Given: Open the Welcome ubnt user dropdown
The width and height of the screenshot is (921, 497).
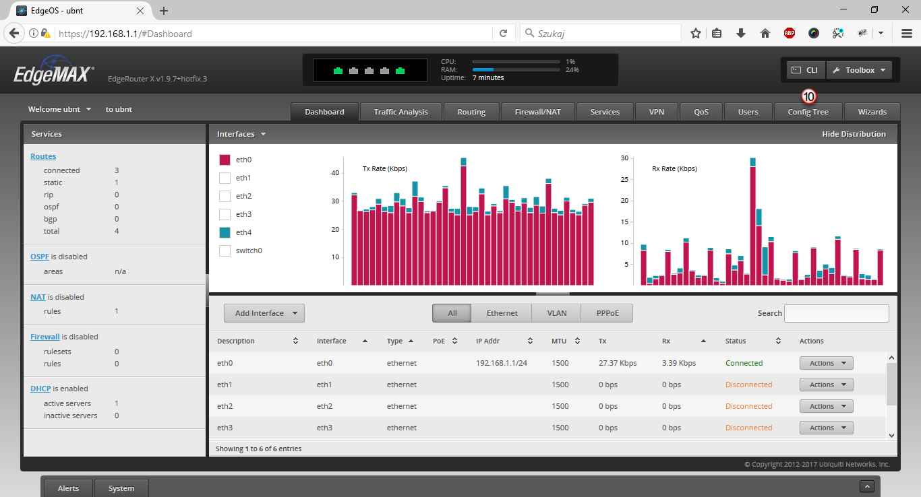Looking at the screenshot, I should tap(59, 109).
